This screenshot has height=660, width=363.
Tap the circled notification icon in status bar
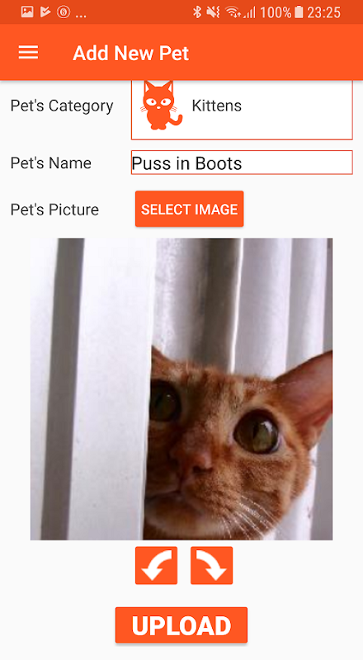click(64, 12)
